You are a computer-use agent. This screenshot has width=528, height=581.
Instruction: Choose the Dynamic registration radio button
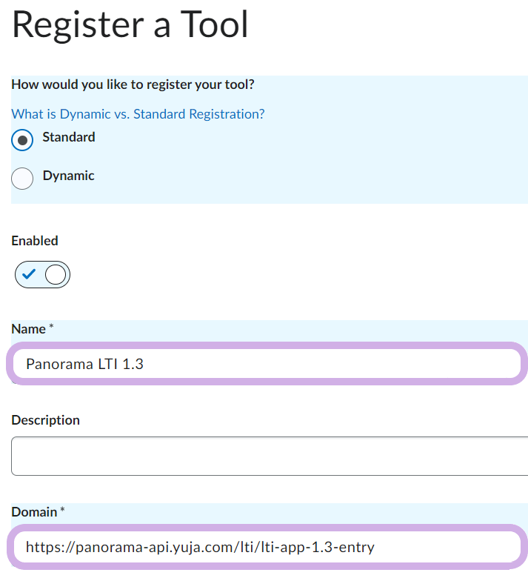tap(23, 178)
